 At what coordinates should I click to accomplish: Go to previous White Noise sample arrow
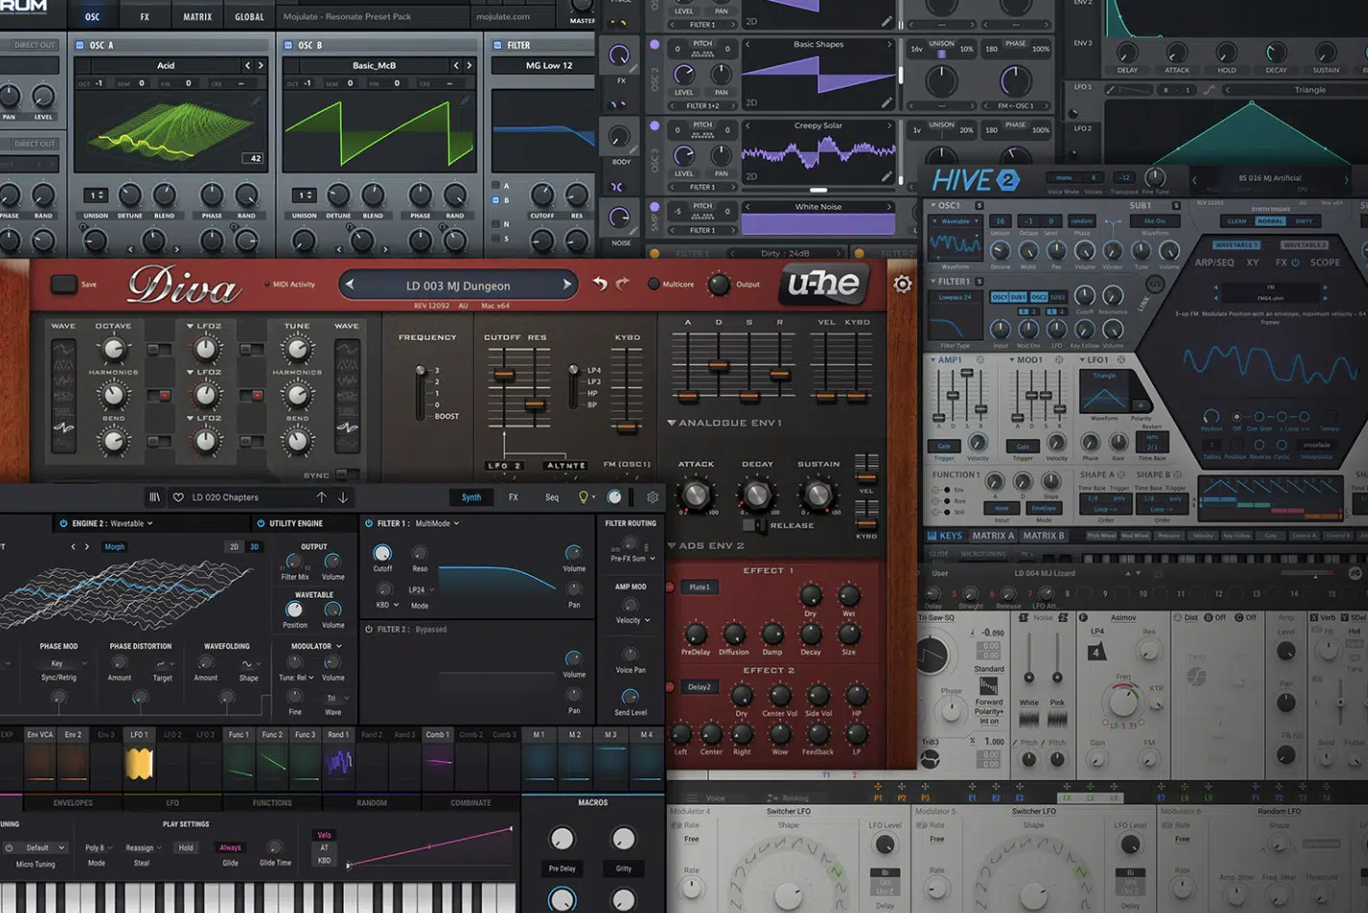tap(749, 206)
